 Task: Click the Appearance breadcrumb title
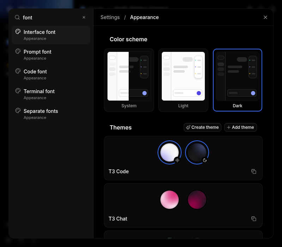(145, 17)
